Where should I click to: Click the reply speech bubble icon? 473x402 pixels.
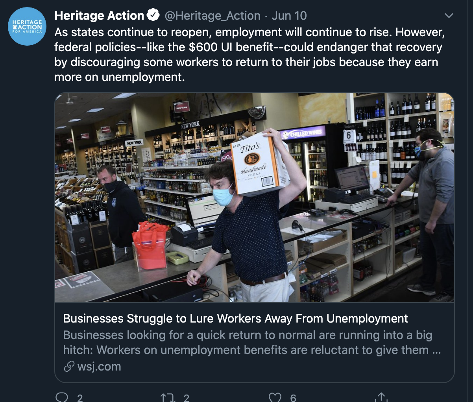(x=62, y=397)
